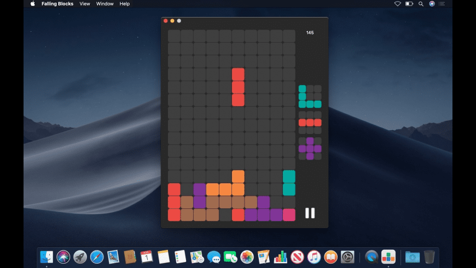Open System Preferences gear icon
The image size is (476, 268).
coord(347,257)
